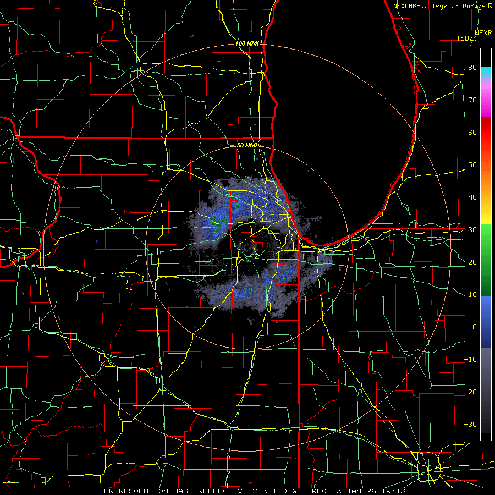Click the 80 dBZ scale value
The width and height of the screenshot is (495, 495).
click(x=472, y=67)
